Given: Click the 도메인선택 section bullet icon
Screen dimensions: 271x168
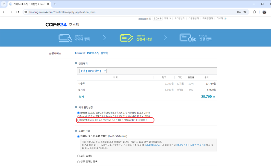Looking at the screenshot, I should coord(76,131).
